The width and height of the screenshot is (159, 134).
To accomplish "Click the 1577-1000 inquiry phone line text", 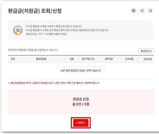I will pos(47,34).
